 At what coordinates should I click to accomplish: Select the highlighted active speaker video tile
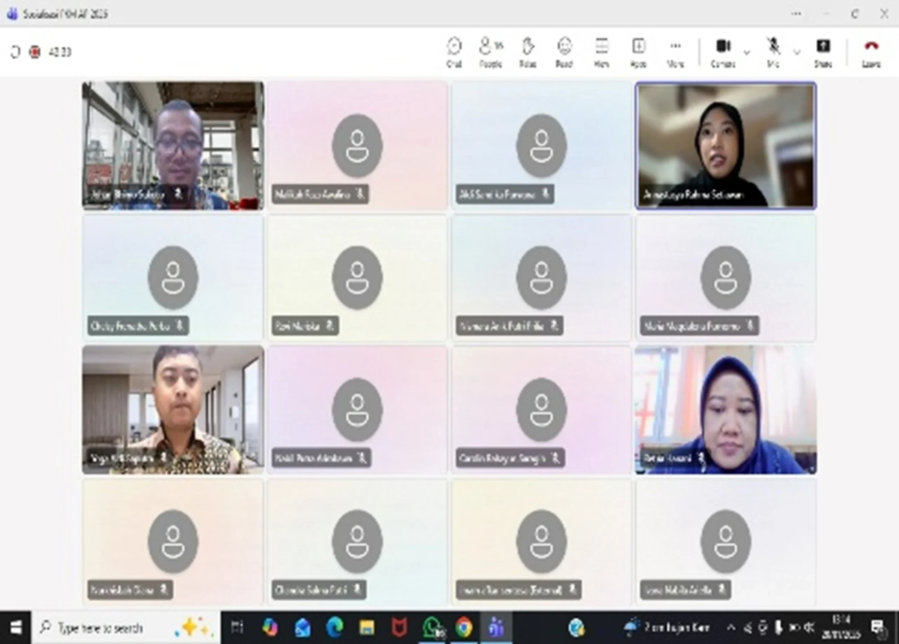(x=726, y=145)
